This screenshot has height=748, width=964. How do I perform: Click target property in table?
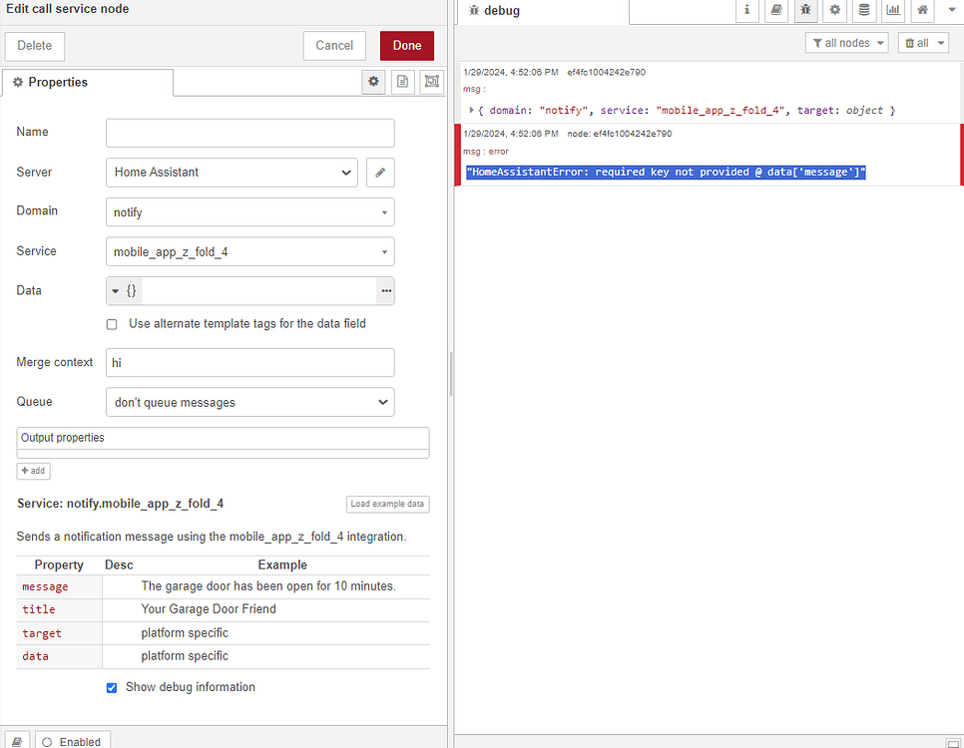pos(42,633)
